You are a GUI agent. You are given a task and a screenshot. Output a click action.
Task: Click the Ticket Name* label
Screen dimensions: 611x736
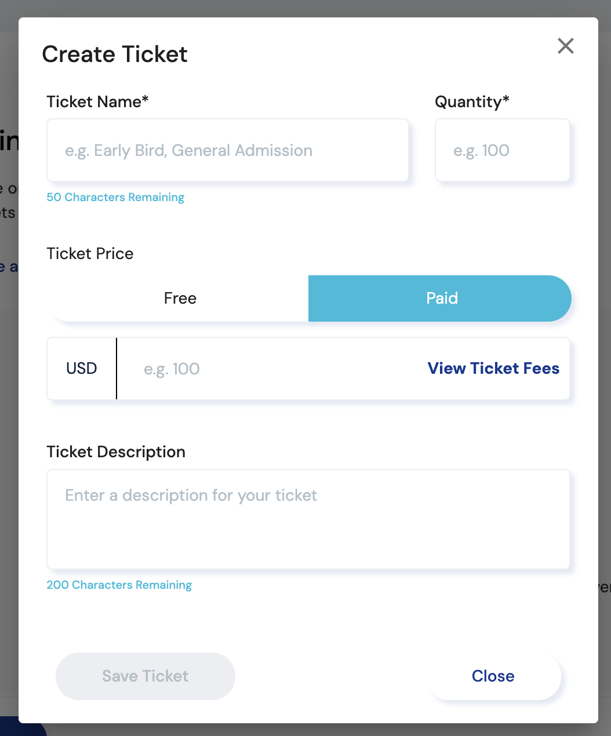pyautogui.click(x=97, y=102)
